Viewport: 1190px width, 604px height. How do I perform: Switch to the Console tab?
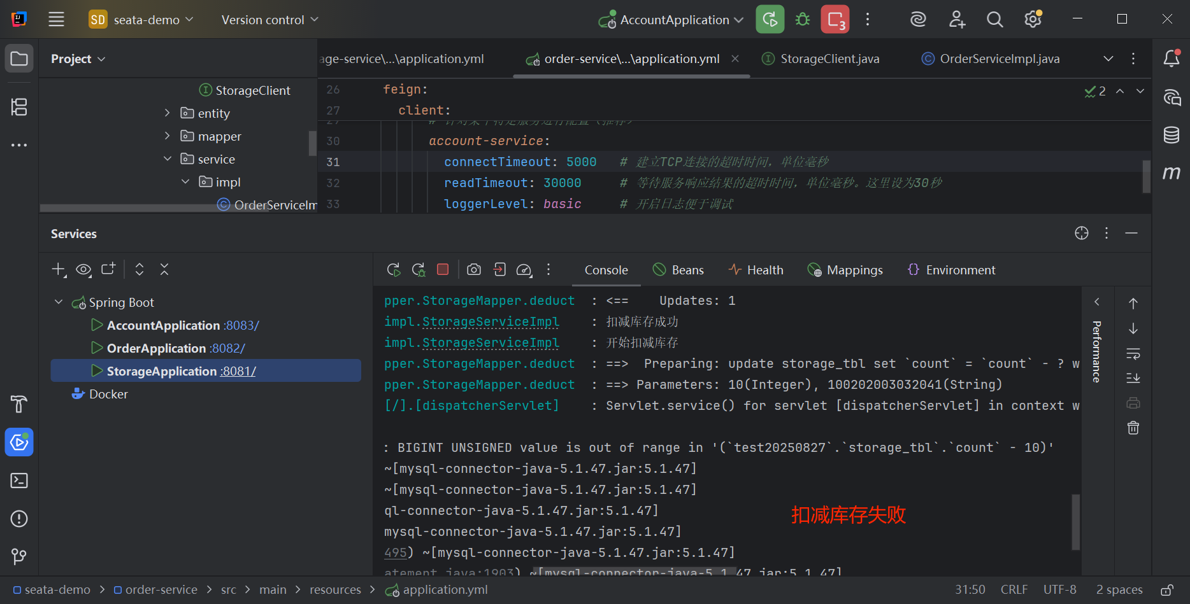tap(606, 270)
